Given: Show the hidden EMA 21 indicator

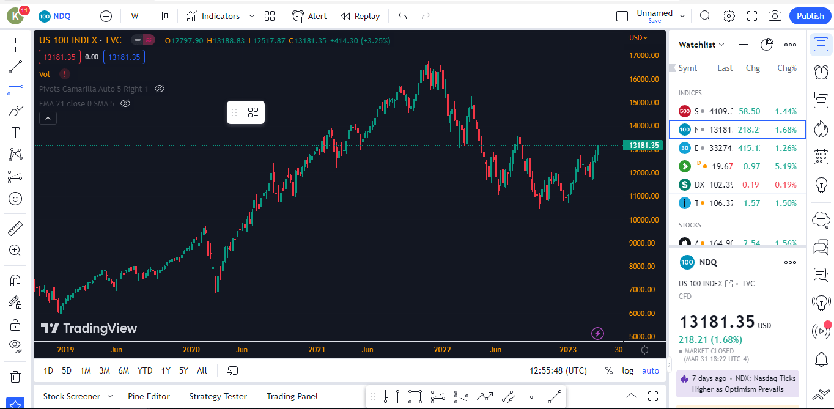Looking at the screenshot, I should click(125, 104).
